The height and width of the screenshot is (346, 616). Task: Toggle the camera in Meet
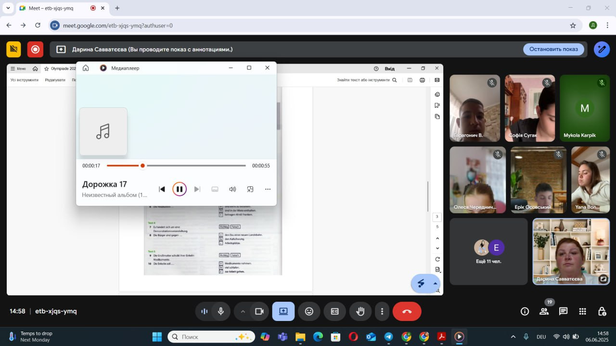(259, 311)
